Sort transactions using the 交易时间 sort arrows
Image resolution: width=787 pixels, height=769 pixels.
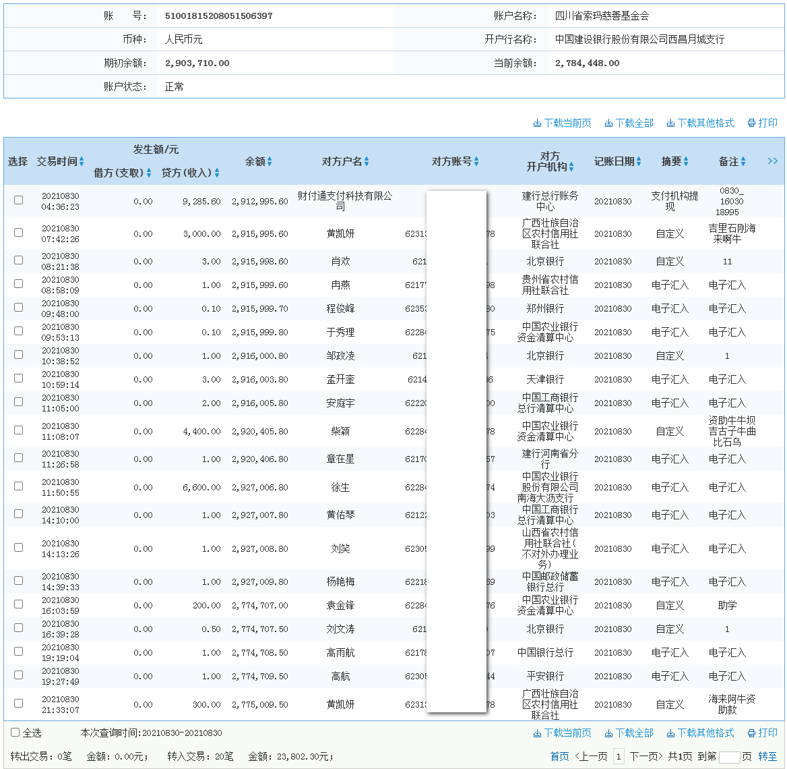point(82,161)
